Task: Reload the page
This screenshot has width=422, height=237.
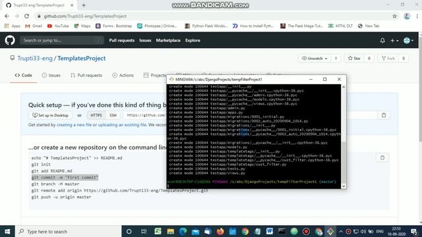Action: pyautogui.click(x=26, y=16)
